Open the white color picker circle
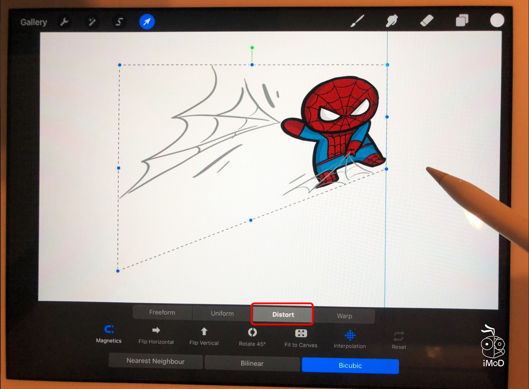The height and width of the screenshot is (389, 529). (x=497, y=20)
